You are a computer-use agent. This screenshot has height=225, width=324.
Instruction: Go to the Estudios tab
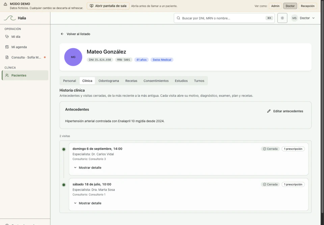pos(181,81)
